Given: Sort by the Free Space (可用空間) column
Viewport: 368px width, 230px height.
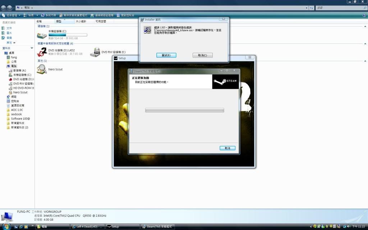Looking at the screenshot, I should click(x=104, y=21).
